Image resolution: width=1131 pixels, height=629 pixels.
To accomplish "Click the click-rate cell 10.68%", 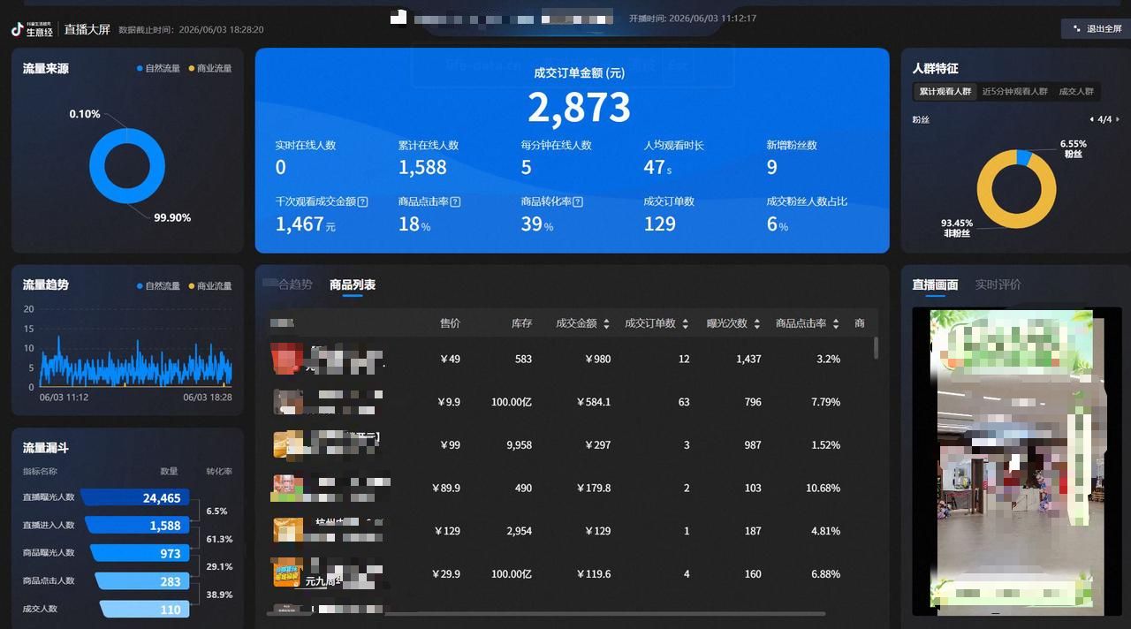I will [x=824, y=488].
